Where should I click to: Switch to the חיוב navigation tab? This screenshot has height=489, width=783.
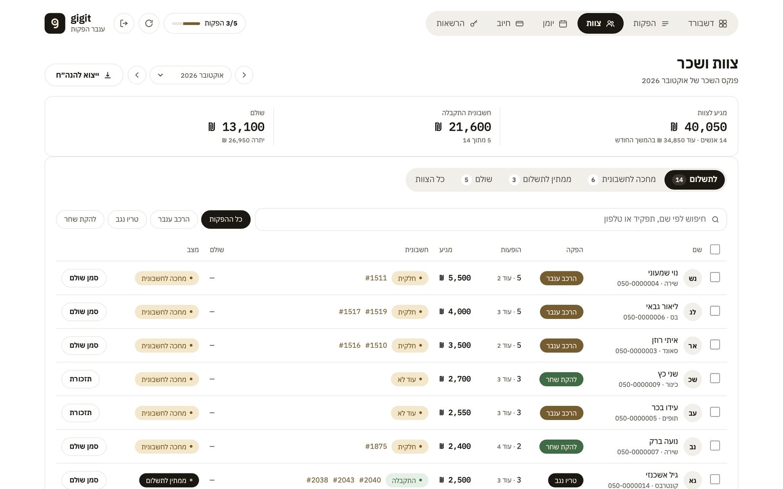click(x=510, y=23)
